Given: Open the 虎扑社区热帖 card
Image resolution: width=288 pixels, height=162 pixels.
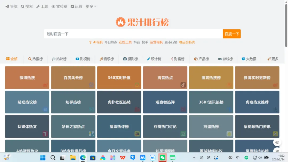Looking at the screenshot, I should (119, 102).
